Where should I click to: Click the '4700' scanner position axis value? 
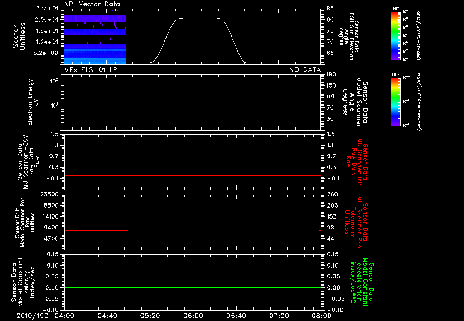click(51, 238)
